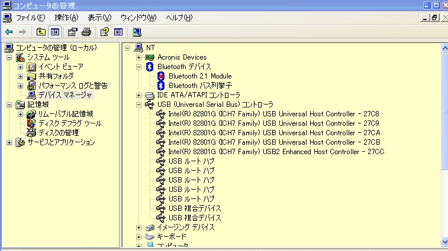Collapse the 記憶域 tree node
The height and width of the screenshot is (251, 448).
coord(9,105)
